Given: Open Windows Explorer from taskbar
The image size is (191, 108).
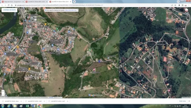Looking at the screenshot, I should pyautogui.click(x=15, y=106).
